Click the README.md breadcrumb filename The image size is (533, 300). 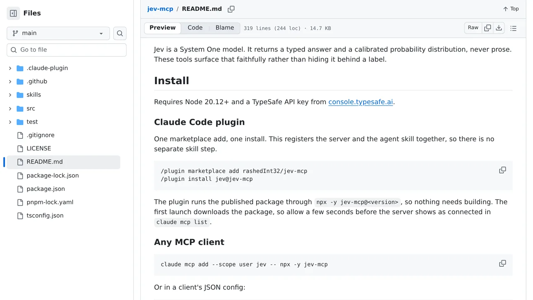(x=202, y=9)
